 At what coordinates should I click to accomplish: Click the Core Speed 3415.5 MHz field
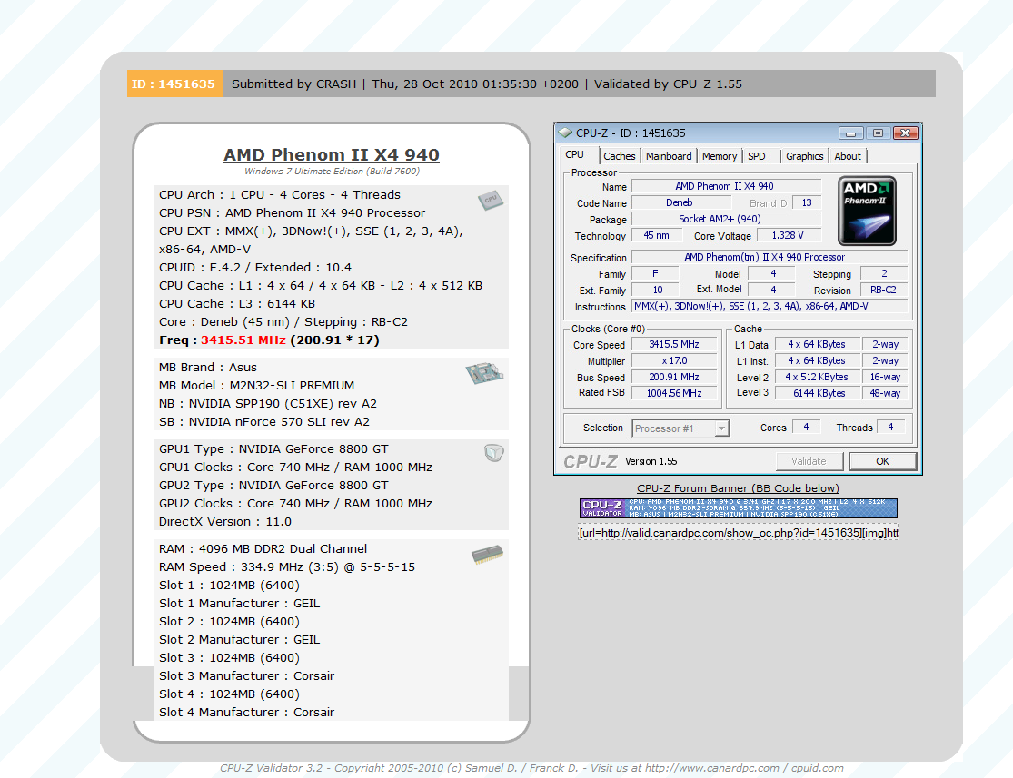pos(674,345)
